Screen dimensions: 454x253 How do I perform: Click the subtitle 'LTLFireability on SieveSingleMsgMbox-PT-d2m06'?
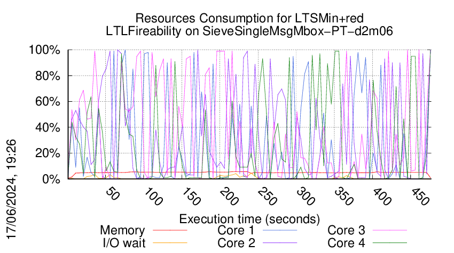click(x=249, y=31)
